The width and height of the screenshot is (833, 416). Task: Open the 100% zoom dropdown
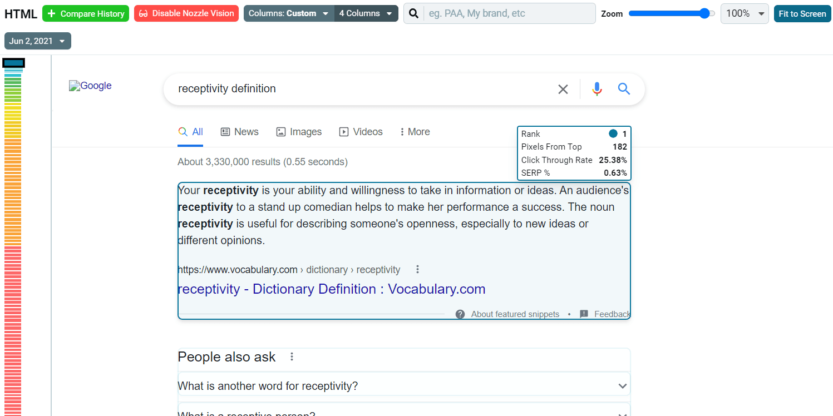745,13
